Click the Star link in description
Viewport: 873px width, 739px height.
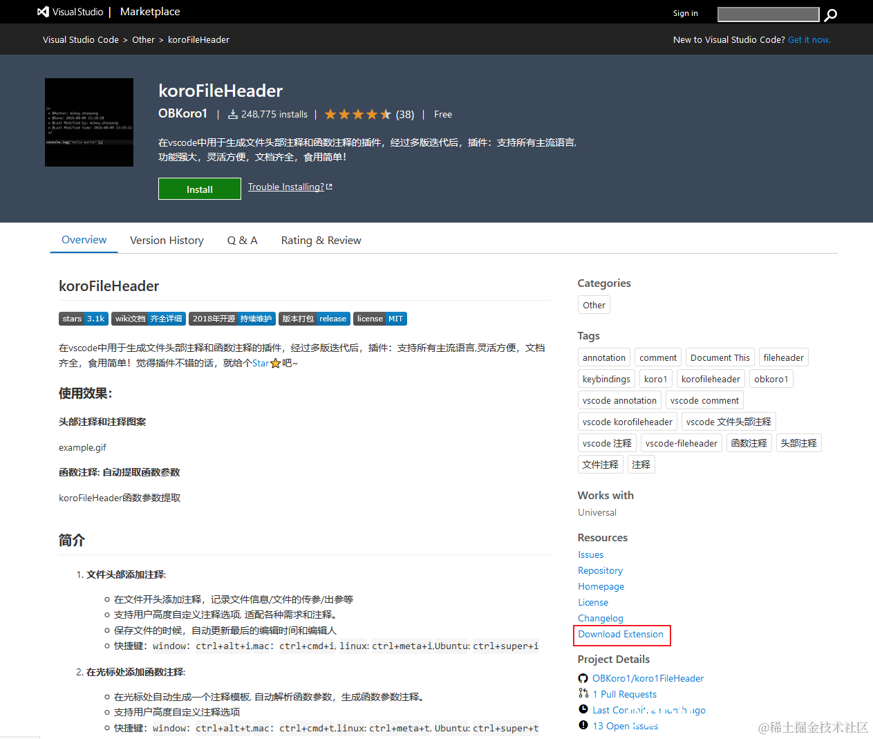261,363
